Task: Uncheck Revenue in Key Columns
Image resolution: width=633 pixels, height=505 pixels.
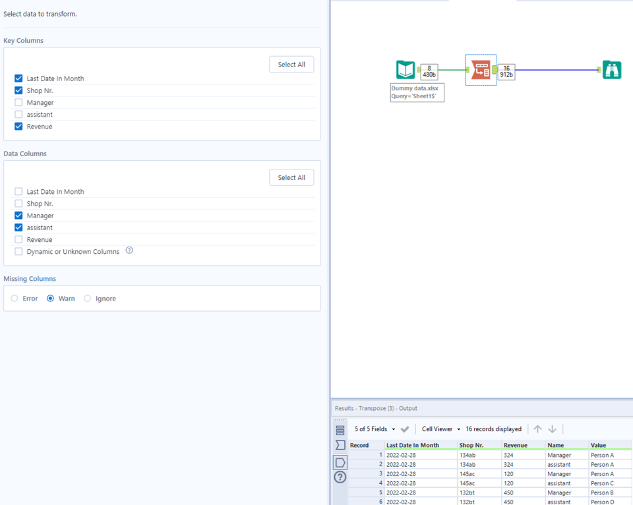Action: click(18, 127)
